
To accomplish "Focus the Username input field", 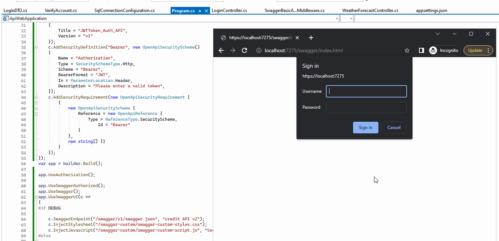I will coord(366,91).
